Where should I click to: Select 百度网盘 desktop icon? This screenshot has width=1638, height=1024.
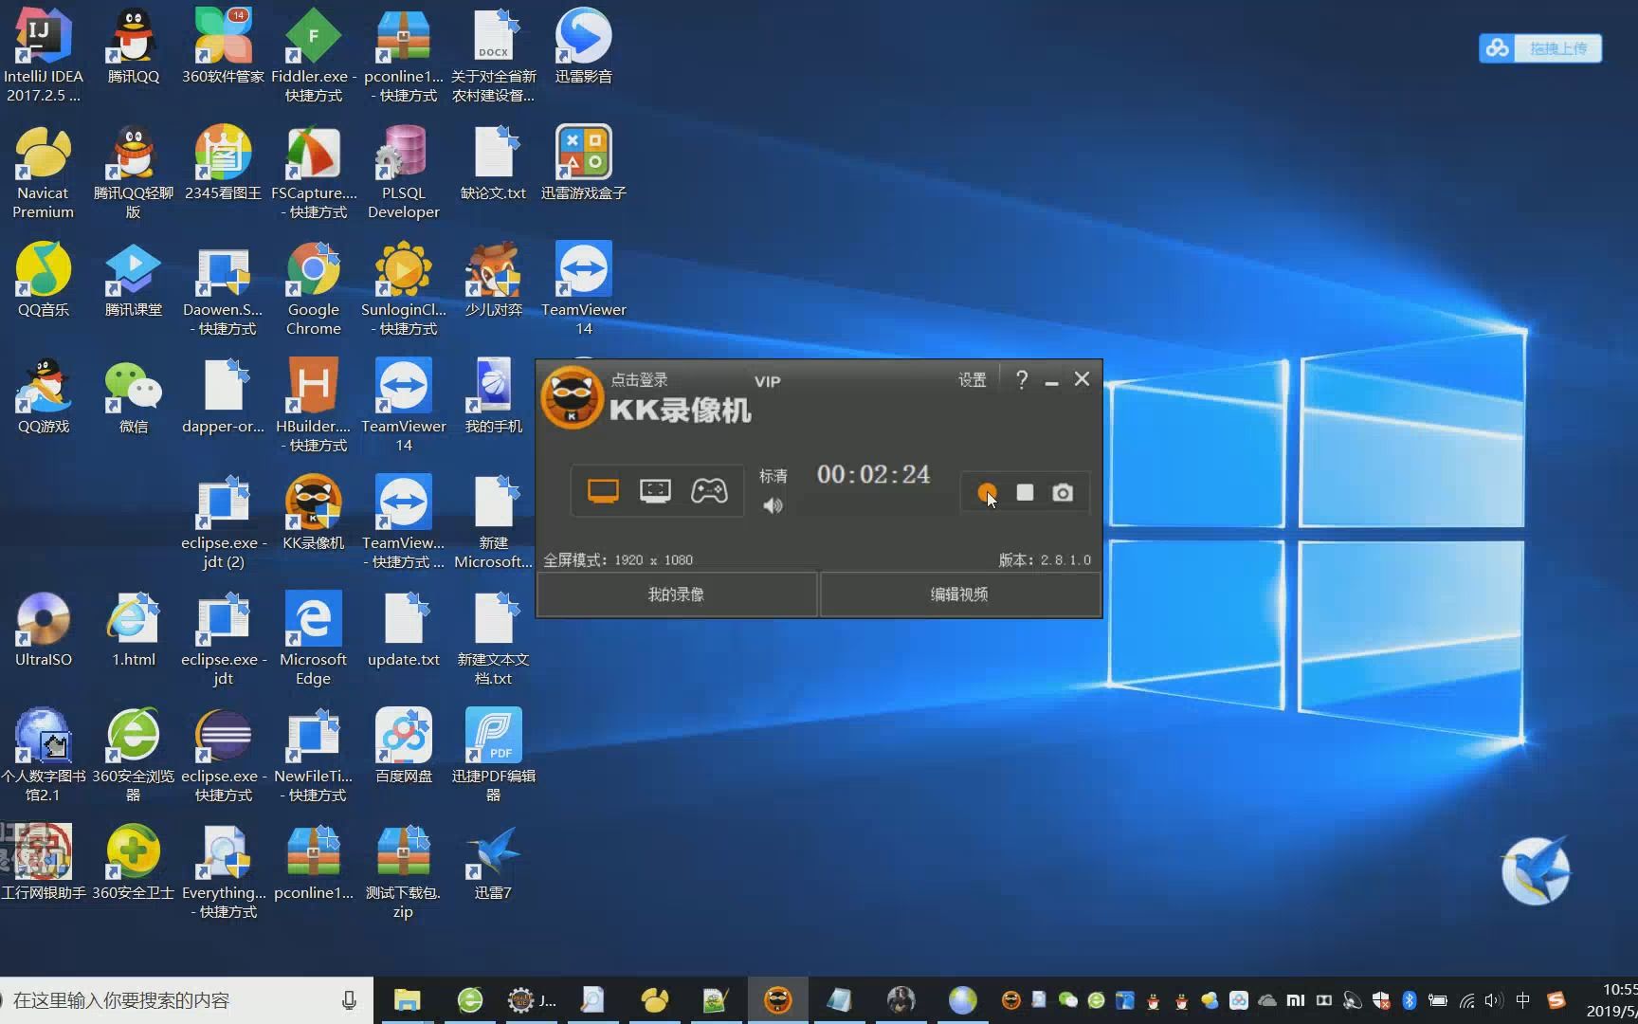(404, 745)
